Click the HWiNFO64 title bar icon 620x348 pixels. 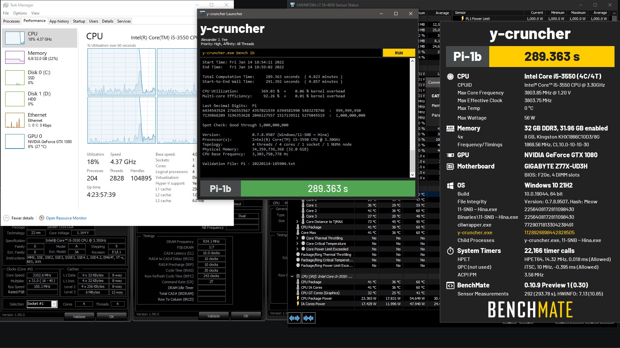292,5
